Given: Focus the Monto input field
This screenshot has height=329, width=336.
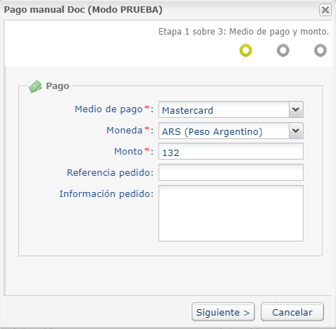Looking at the screenshot, I should pos(231,151).
